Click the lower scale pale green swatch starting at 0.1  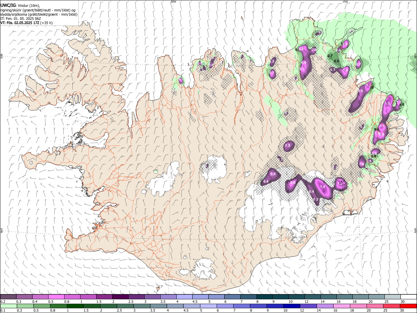(8, 306)
